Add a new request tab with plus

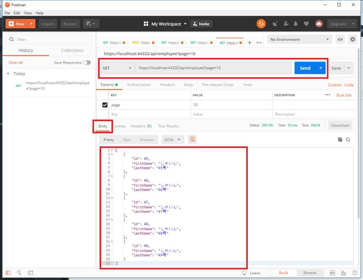pyautogui.click(x=250, y=43)
